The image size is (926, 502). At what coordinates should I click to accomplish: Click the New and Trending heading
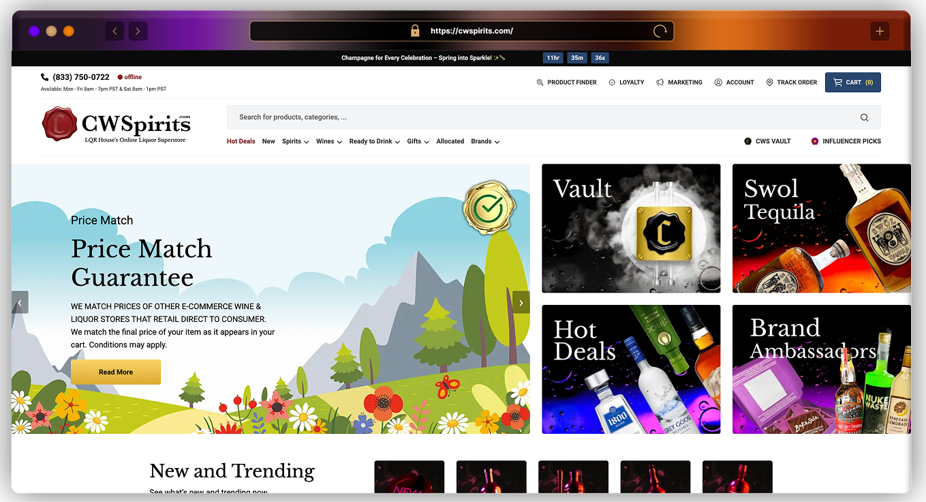click(x=232, y=471)
